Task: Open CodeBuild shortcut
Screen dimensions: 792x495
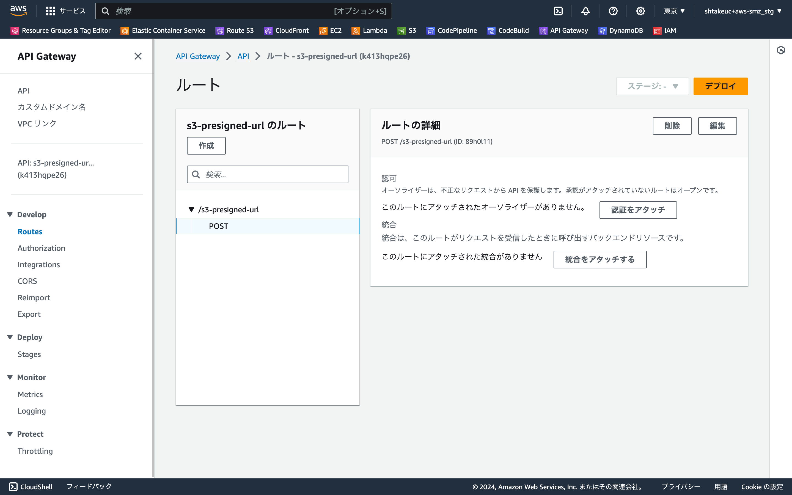Action: (x=508, y=31)
